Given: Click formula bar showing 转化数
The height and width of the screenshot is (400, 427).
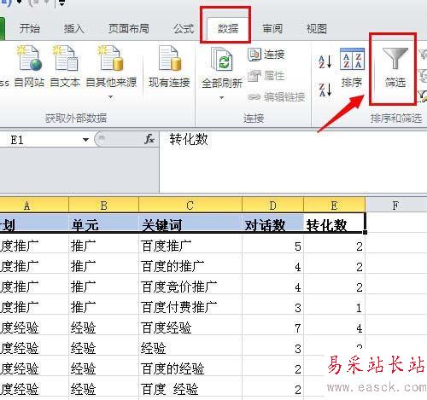Looking at the screenshot, I should [293, 161].
